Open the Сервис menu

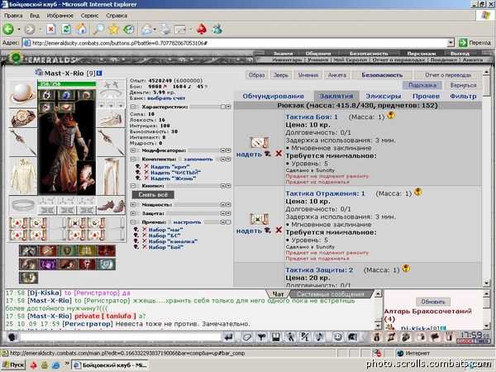(89, 16)
